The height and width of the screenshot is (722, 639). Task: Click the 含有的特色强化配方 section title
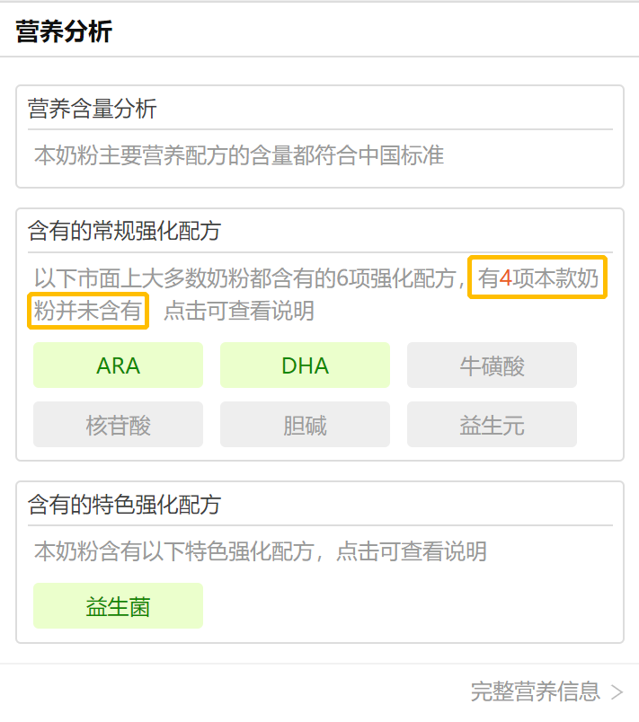click(124, 505)
